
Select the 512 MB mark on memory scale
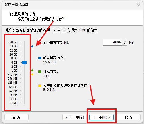(12, 75)
